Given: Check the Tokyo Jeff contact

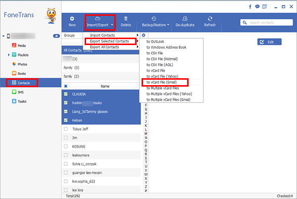Looking at the screenshot, I should (66, 129).
